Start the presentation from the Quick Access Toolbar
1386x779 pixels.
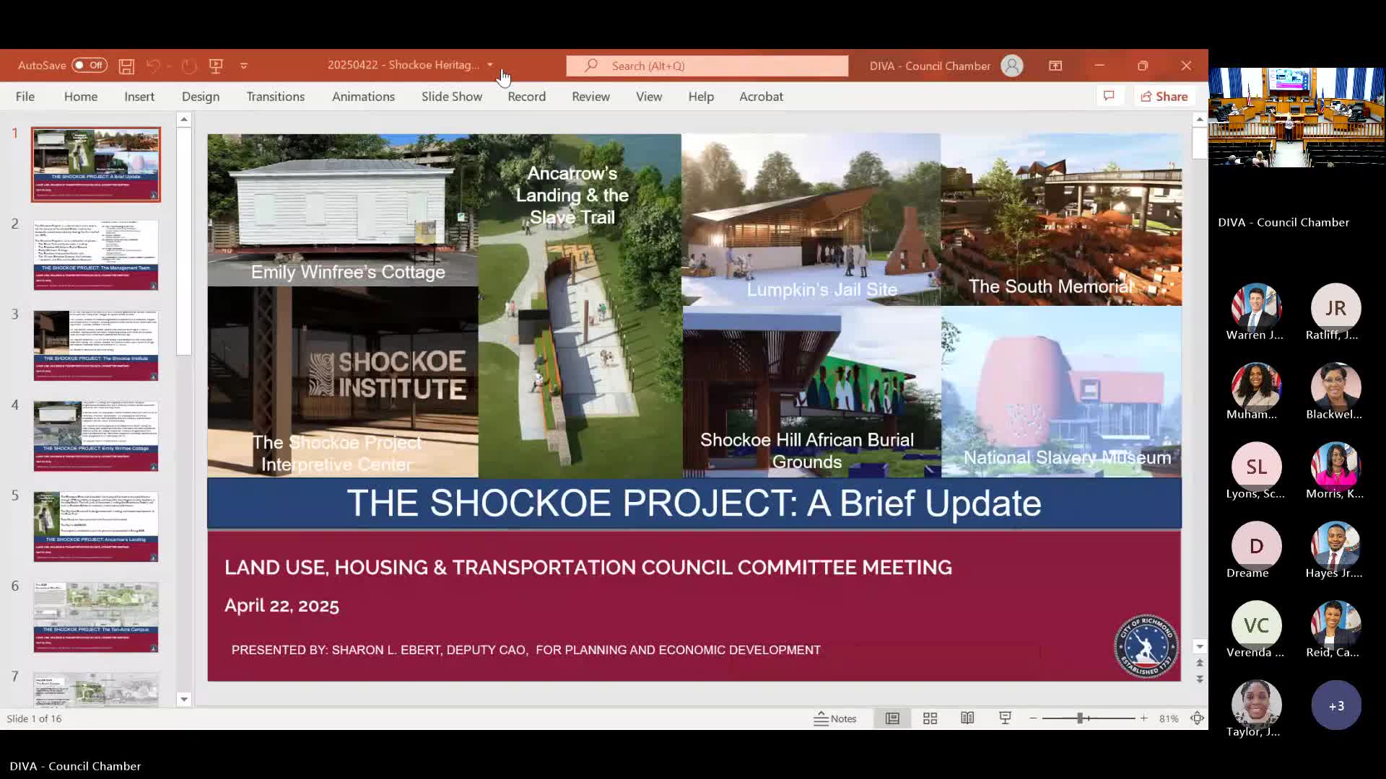pos(217,66)
